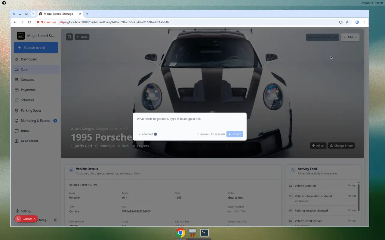This screenshot has width=385, height=240.
Task: Select 'Vehicle listed for sale' activity entry
Action: point(322,222)
